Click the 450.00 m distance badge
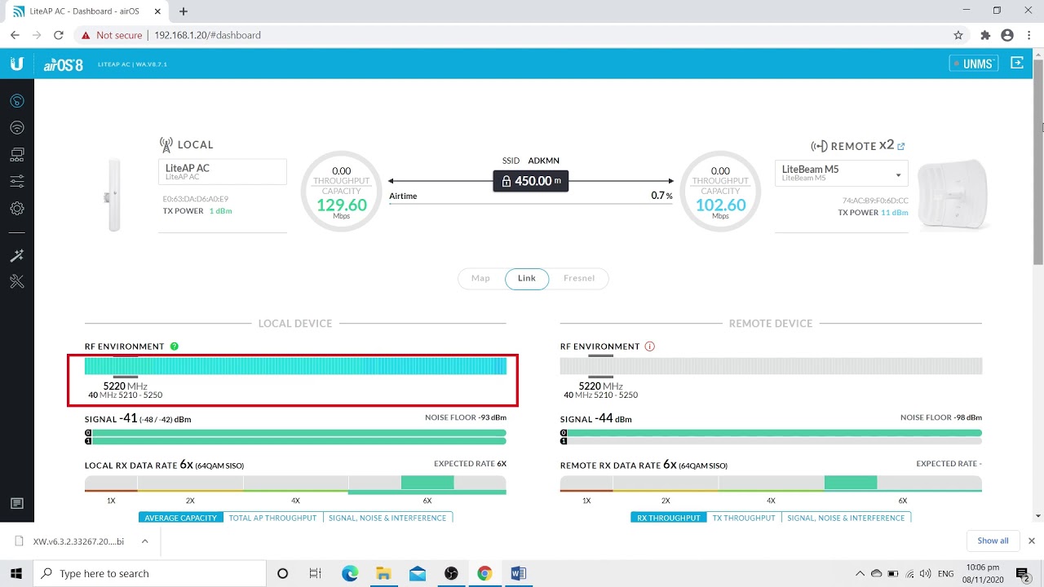This screenshot has height=587, width=1044. [x=531, y=181]
